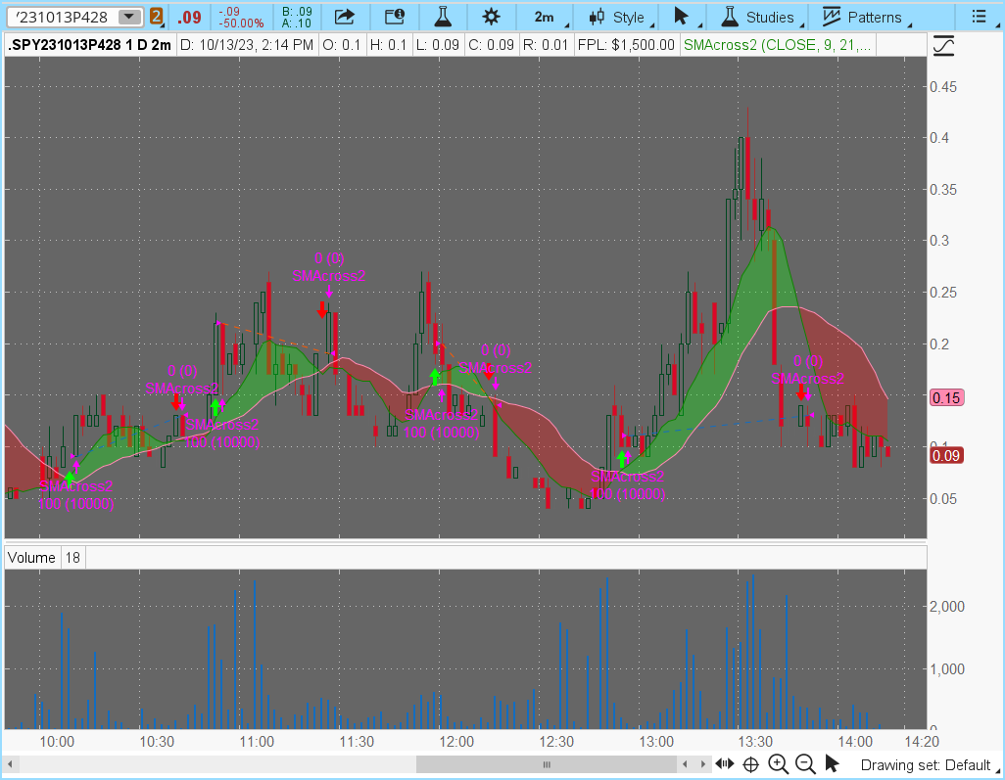Viewport: 1005px width, 780px height.
Task: Click the horizontal scrollbar thumb
Action: coord(546,764)
